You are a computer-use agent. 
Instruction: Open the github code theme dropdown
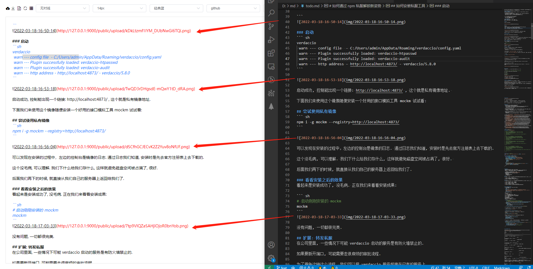233,8
